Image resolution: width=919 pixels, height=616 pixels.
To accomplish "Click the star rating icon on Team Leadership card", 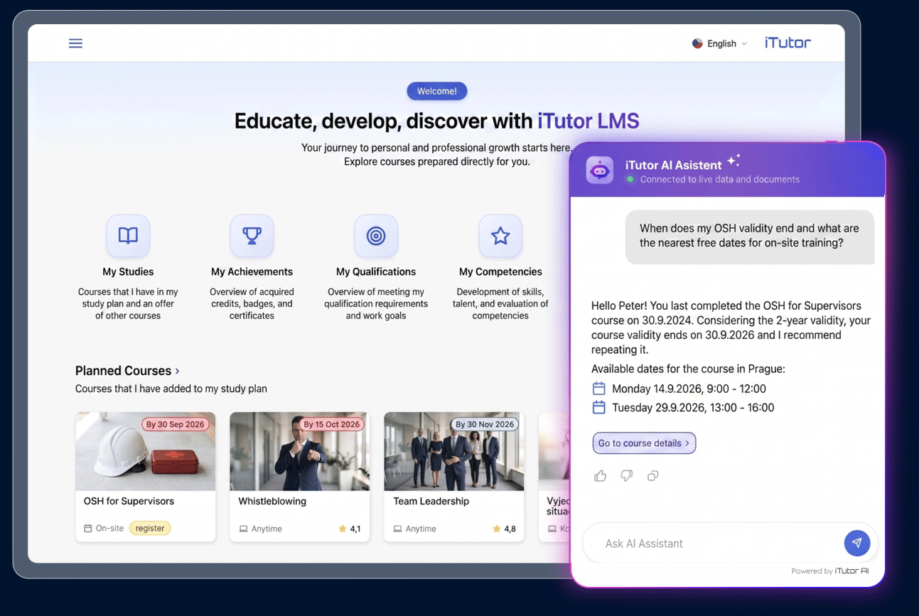I will 497,529.
